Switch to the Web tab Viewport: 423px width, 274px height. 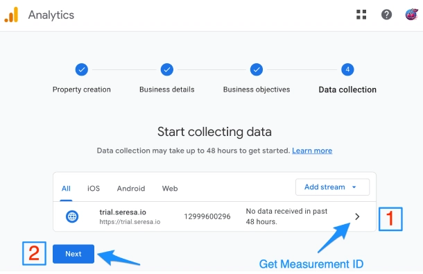pos(170,189)
